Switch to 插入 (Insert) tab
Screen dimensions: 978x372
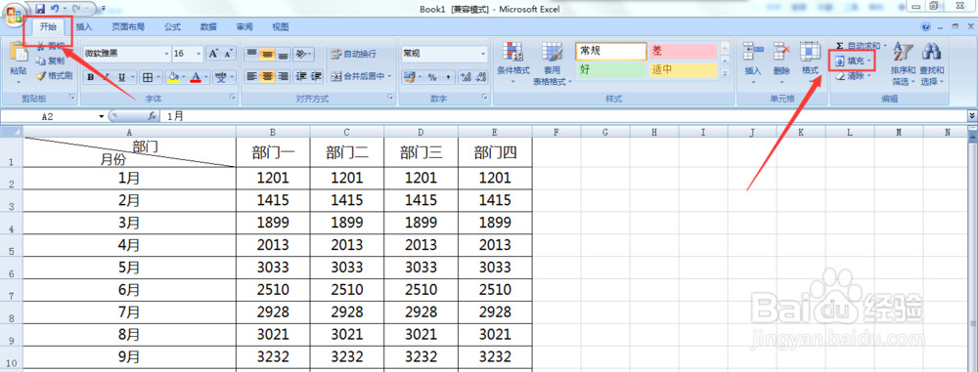tap(84, 26)
